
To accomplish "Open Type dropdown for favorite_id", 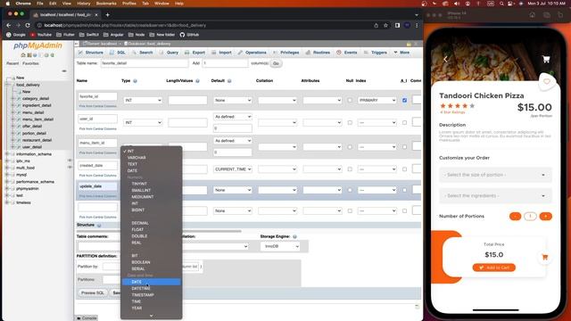I will [143, 100].
